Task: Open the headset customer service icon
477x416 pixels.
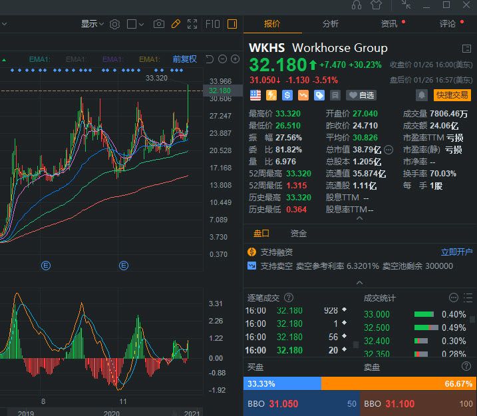Action: [x=357, y=5]
